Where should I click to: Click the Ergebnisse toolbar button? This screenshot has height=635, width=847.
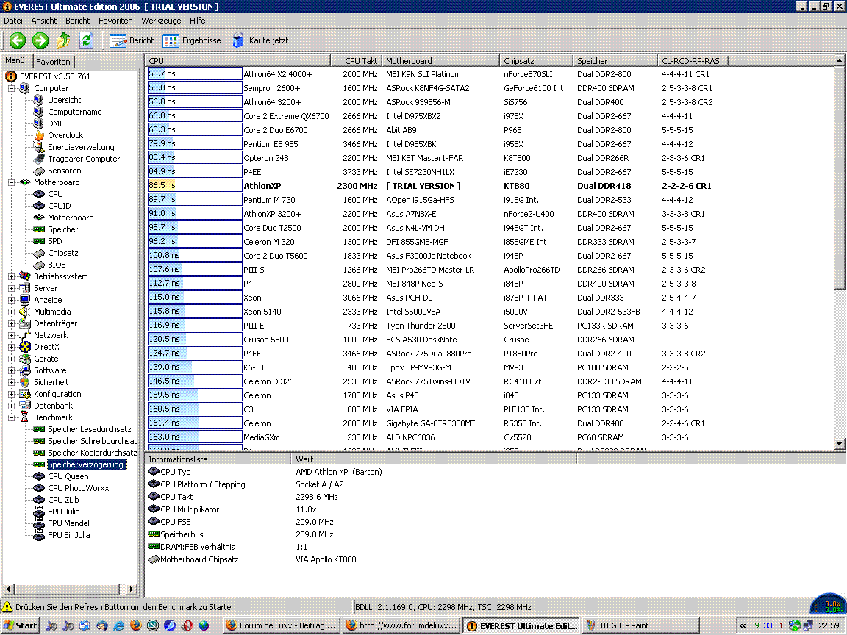(x=192, y=40)
